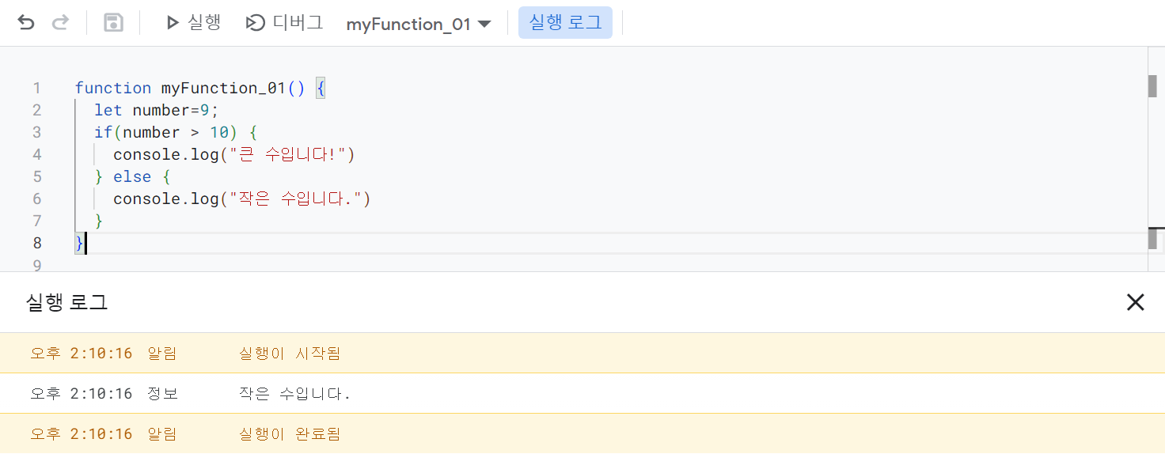Screen dimensions: 1165x454
Task: Place cursor at closing brace on line 8
Action: (79, 243)
